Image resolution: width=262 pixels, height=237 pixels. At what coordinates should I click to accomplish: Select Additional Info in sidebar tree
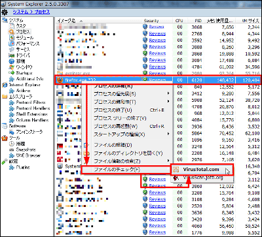coord(29,79)
